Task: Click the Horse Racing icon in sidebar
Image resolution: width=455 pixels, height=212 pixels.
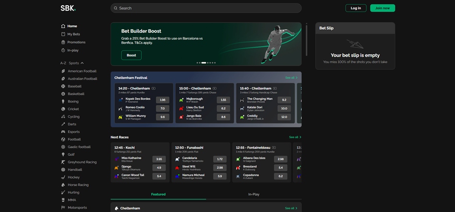Action: pyautogui.click(x=63, y=185)
